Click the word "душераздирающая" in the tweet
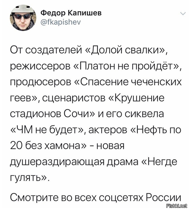189x210 pixels. pos(57,162)
